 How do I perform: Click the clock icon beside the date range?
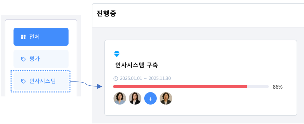[x=116, y=79]
